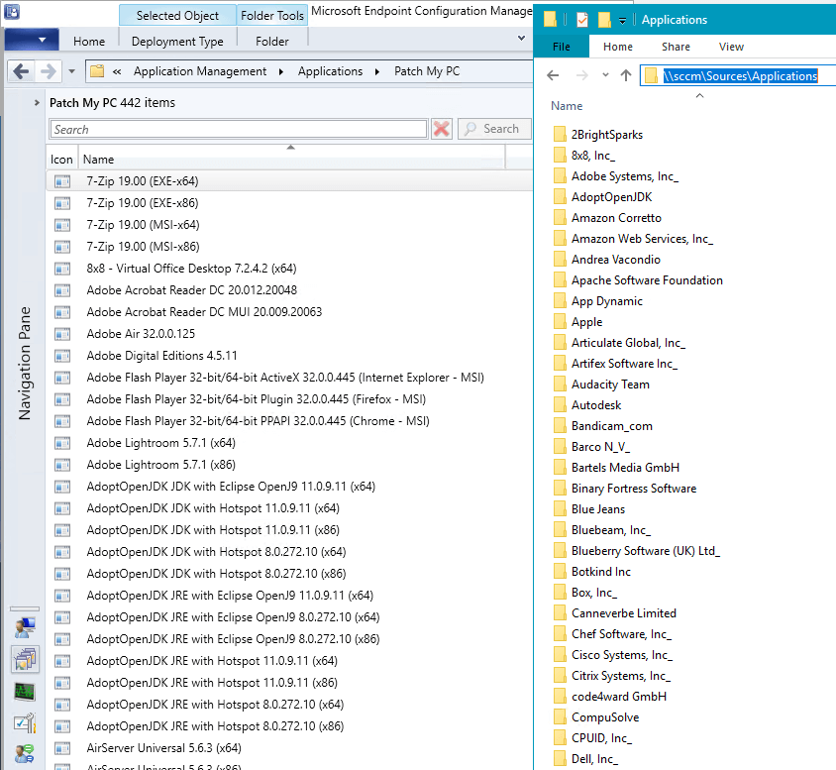Screen dimensions: 836x770
Task: Select 7-Zip 19.00 (MSI-x86) row
Action: click(290, 247)
